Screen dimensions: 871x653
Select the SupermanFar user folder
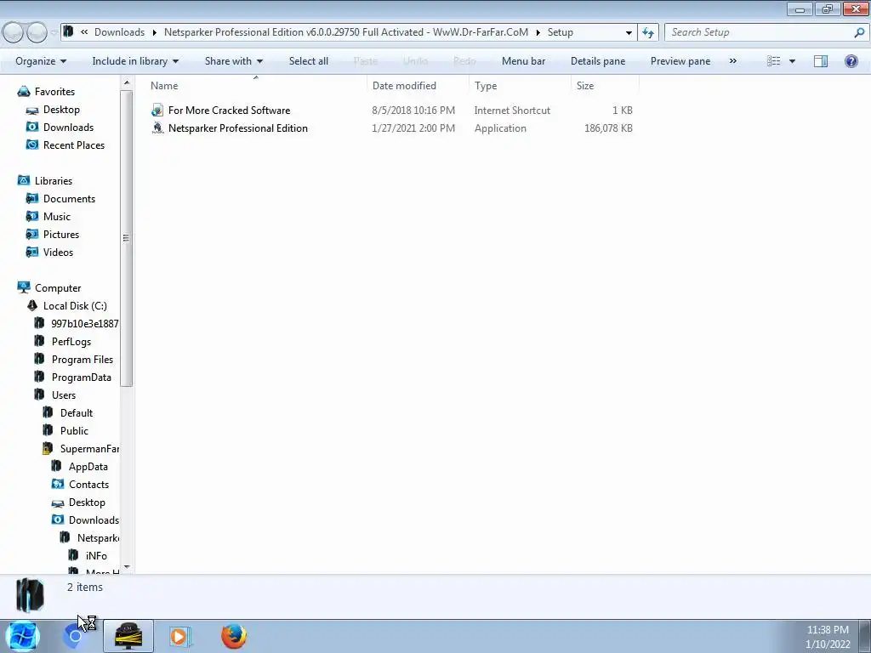tap(89, 449)
